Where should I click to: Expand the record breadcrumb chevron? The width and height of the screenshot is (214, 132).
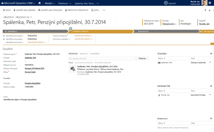tap(98, 3)
